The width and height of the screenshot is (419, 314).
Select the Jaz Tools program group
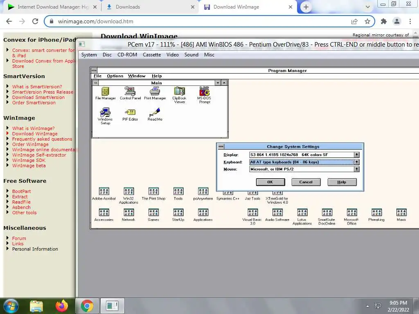click(252, 196)
